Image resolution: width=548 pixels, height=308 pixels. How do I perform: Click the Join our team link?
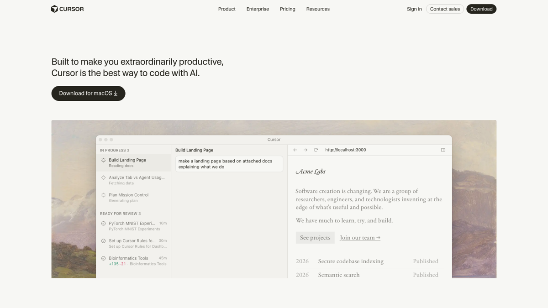point(360,238)
